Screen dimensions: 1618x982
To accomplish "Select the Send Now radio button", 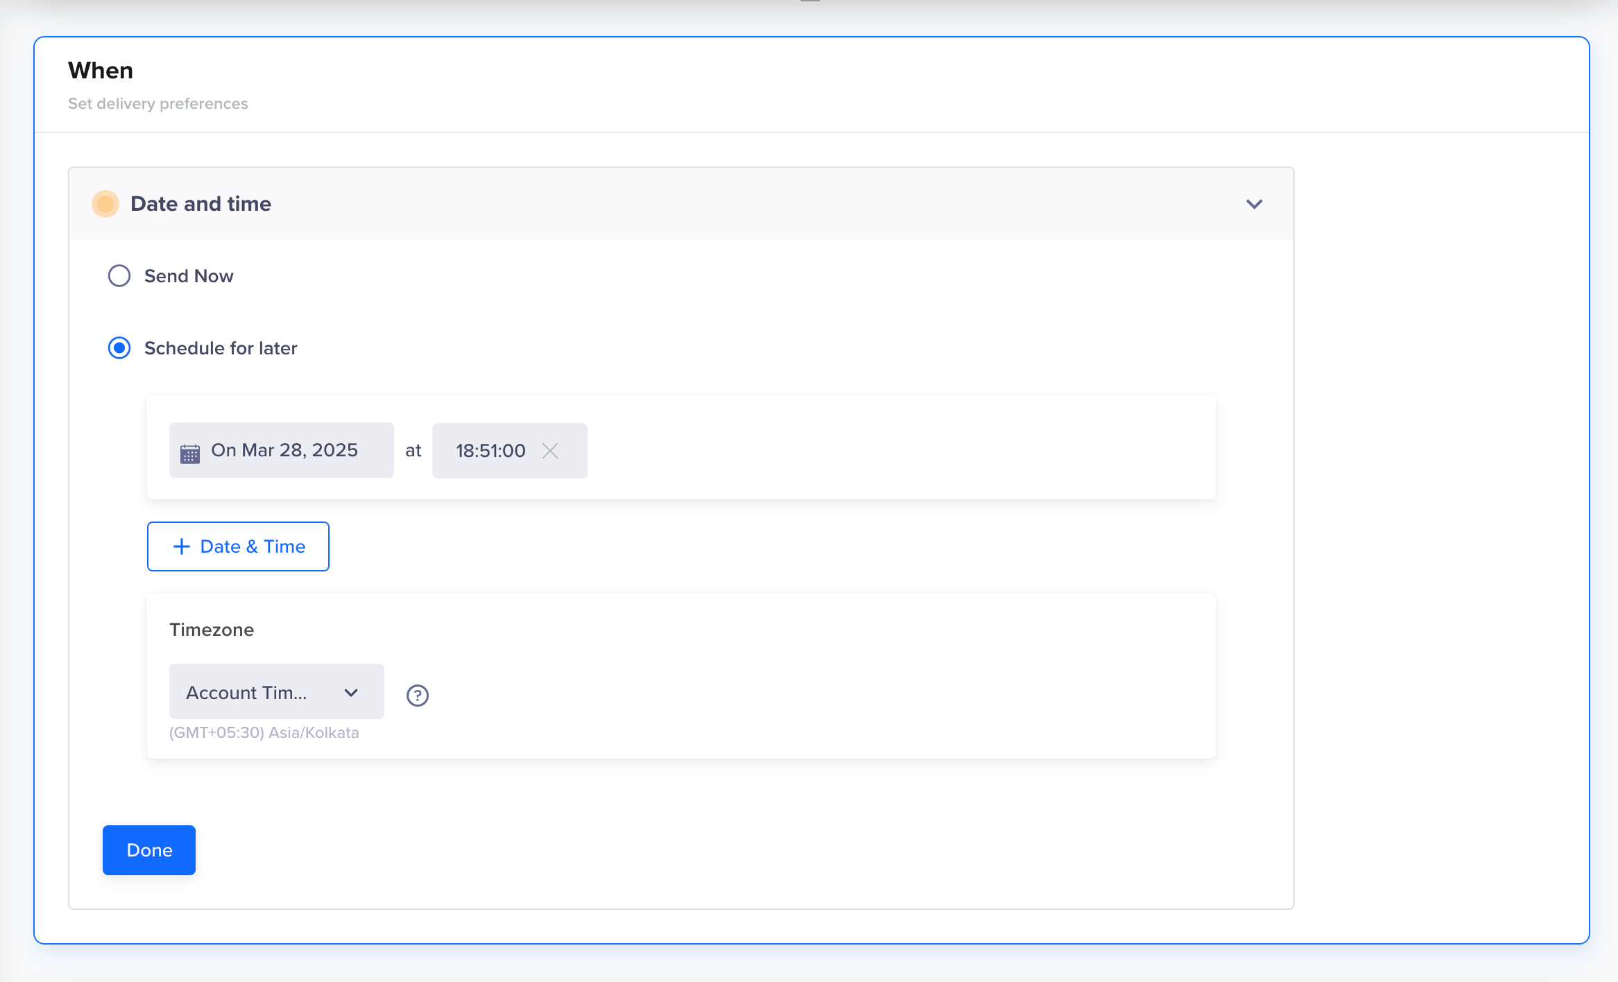I will point(119,276).
